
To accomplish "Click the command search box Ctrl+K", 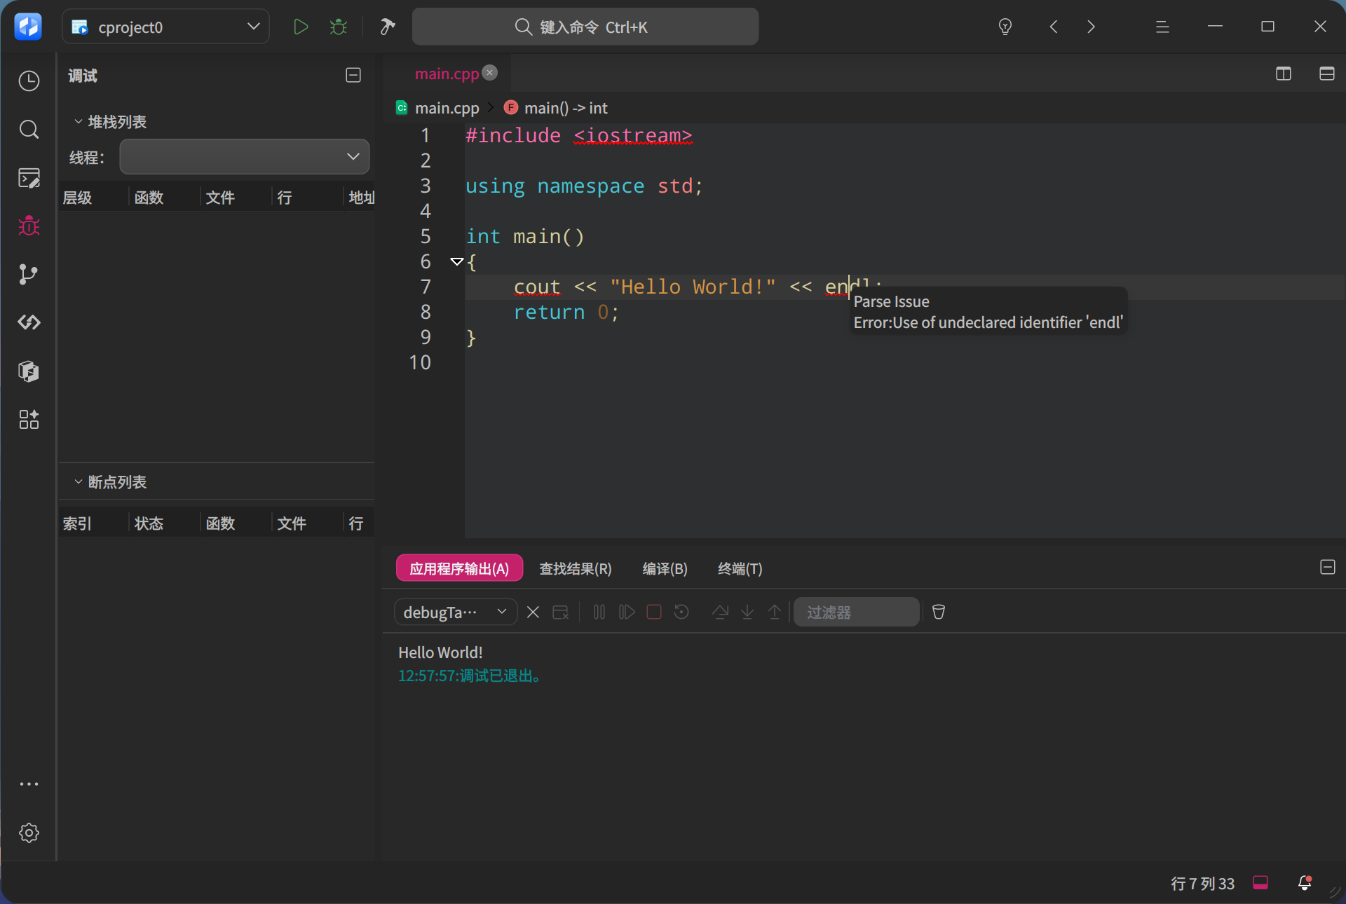I will [x=585, y=27].
